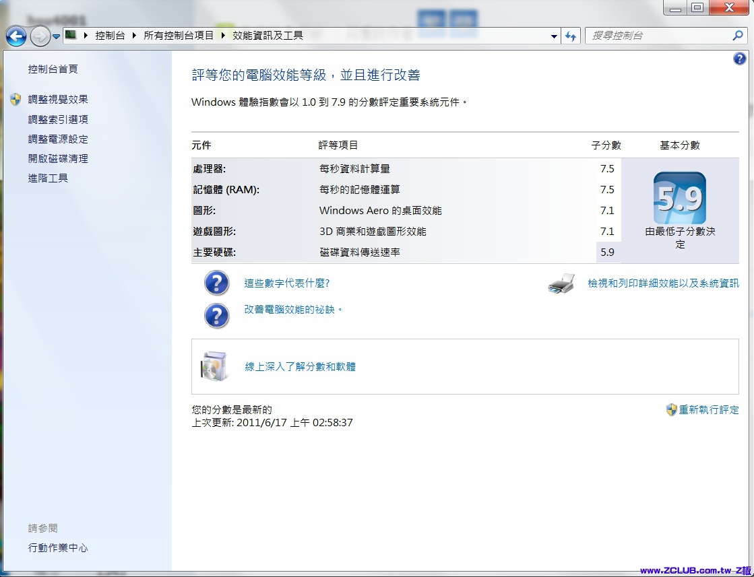Image resolution: width=754 pixels, height=577 pixels.
Task: Open the address bar history dropdown
Action: [x=554, y=36]
